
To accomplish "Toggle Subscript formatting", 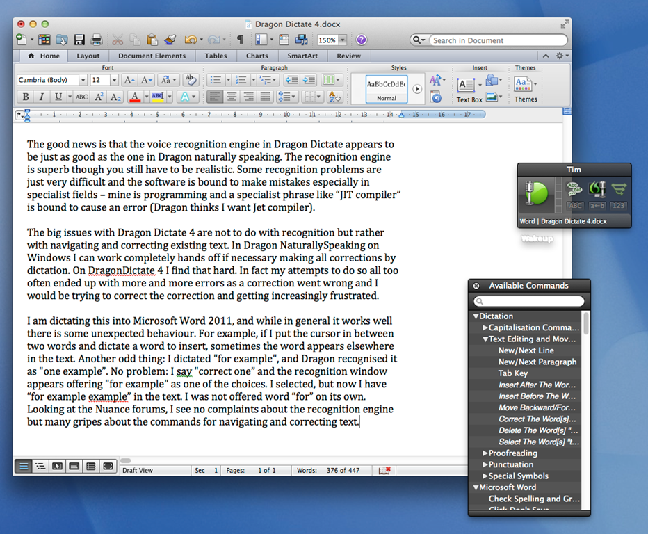I will click(115, 97).
